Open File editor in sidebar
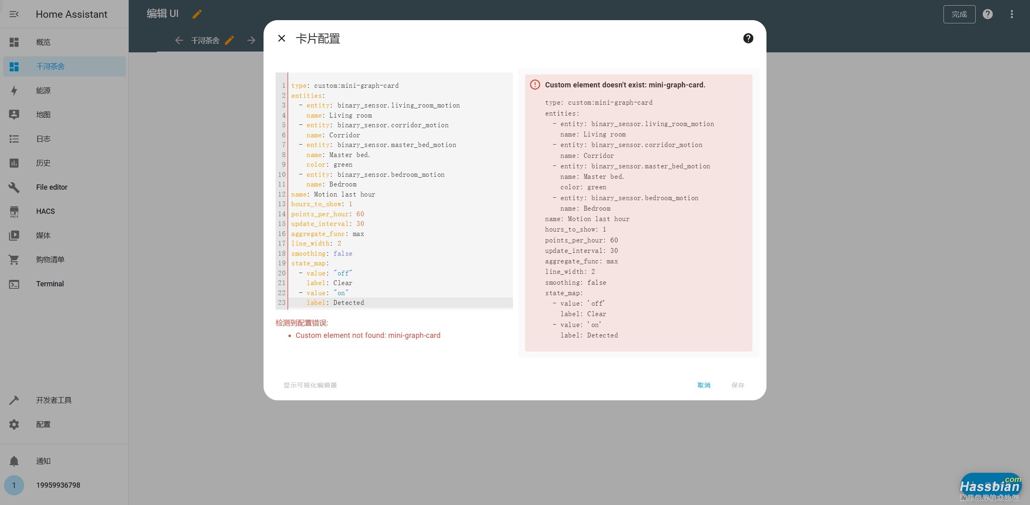This screenshot has width=1030, height=505. point(64,187)
